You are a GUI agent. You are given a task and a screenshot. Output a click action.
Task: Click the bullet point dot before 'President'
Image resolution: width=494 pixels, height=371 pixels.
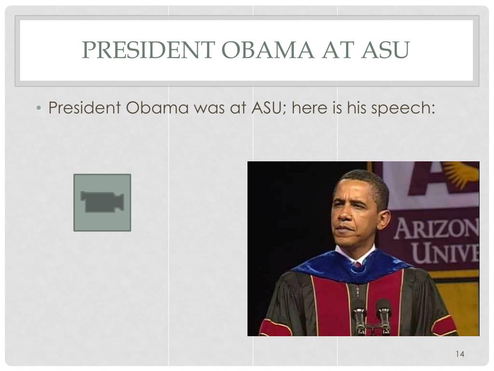[x=39, y=108]
